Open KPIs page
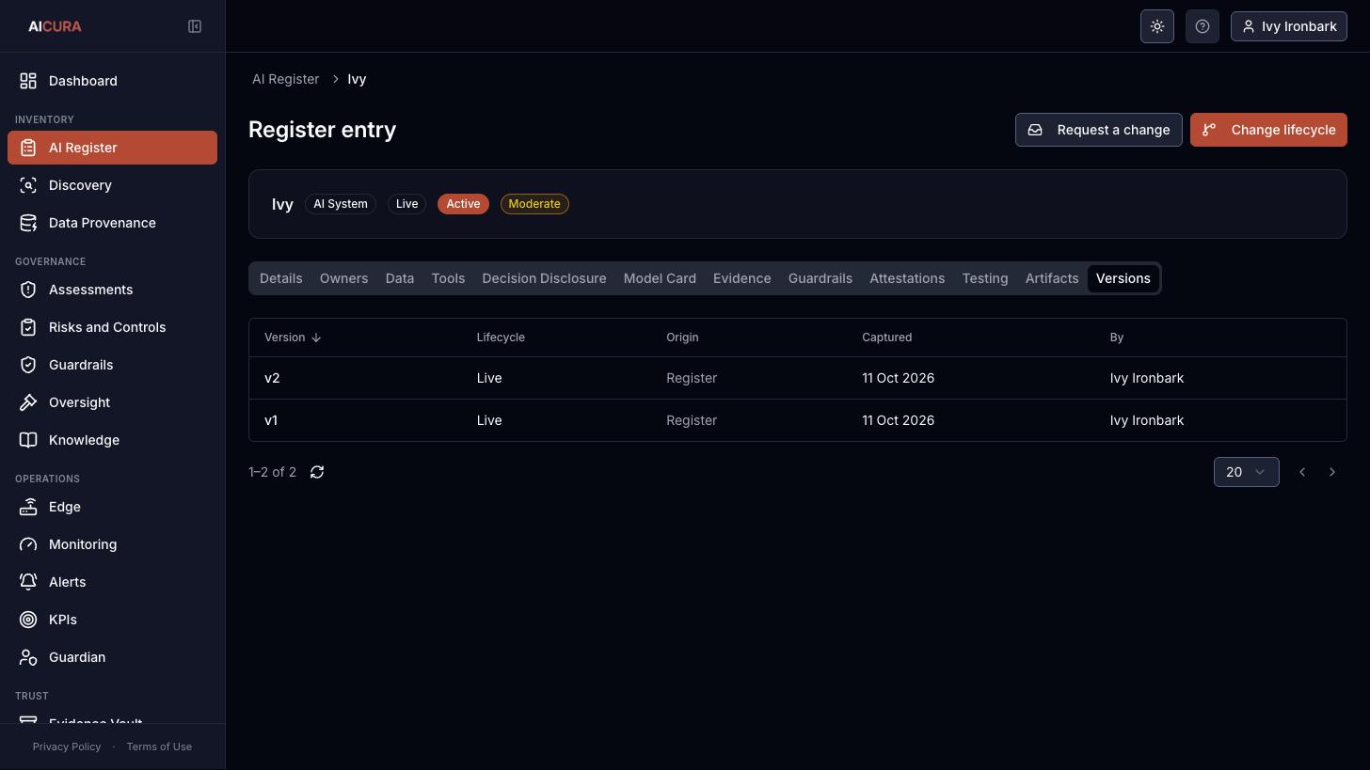Viewport: 1370px width, 770px height. [112, 620]
